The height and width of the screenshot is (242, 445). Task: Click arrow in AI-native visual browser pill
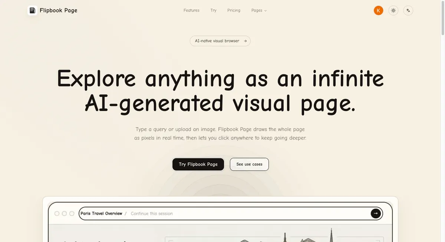(x=245, y=41)
